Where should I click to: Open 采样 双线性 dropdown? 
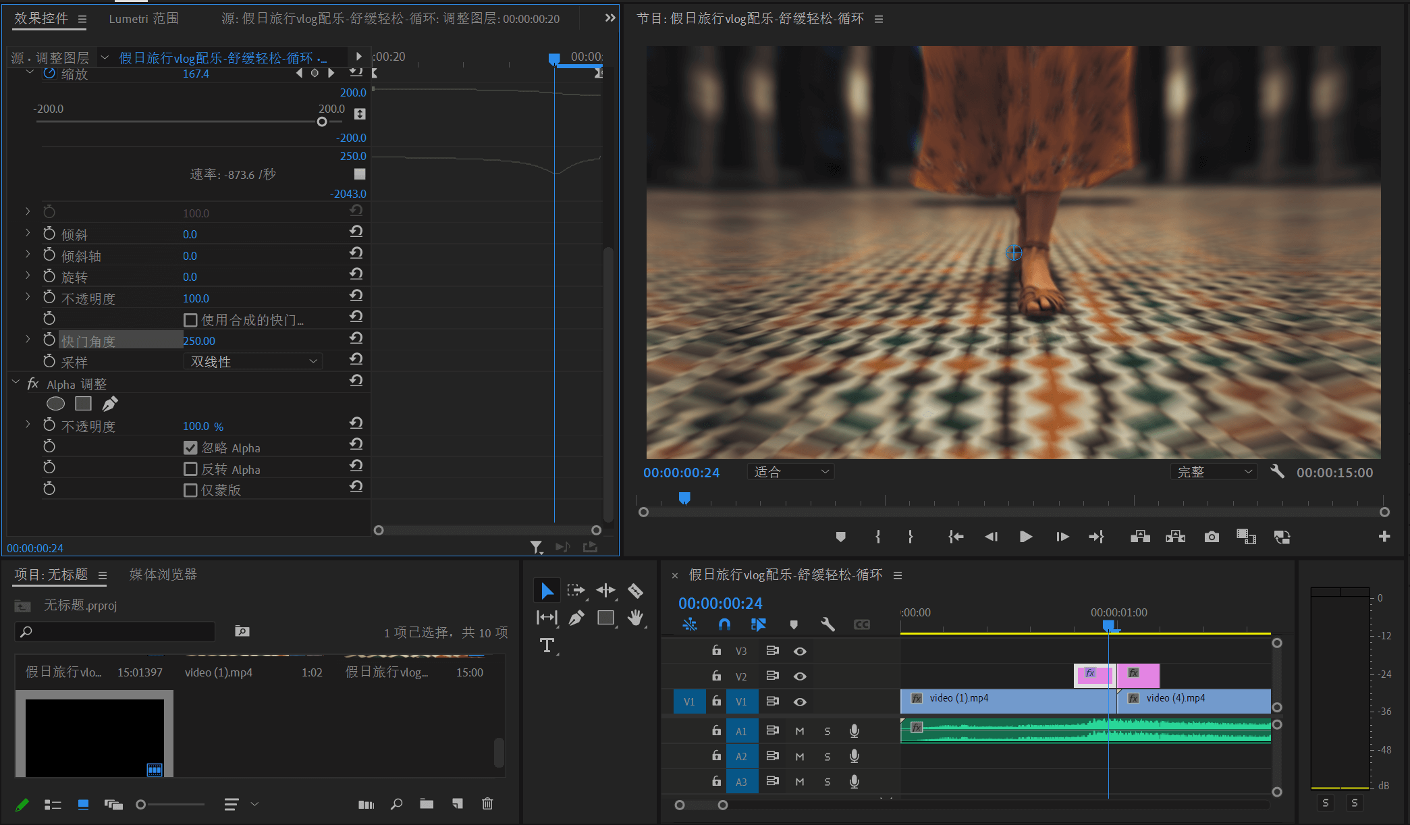click(x=252, y=362)
